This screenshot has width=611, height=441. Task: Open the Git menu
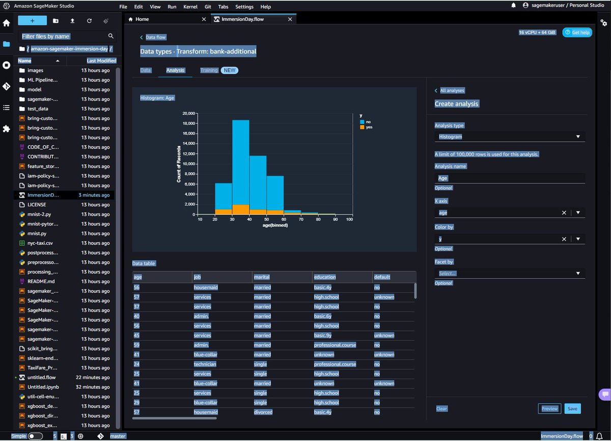[x=208, y=7]
